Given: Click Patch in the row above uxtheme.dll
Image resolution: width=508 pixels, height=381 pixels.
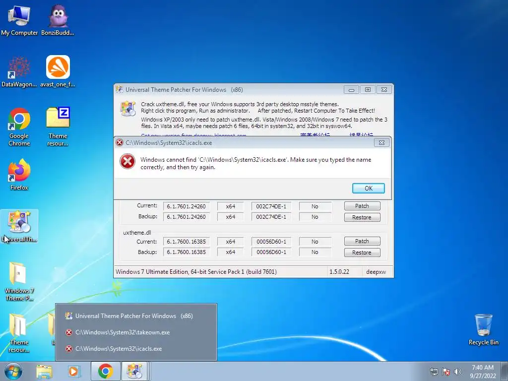Looking at the screenshot, I should coord(362,206).
